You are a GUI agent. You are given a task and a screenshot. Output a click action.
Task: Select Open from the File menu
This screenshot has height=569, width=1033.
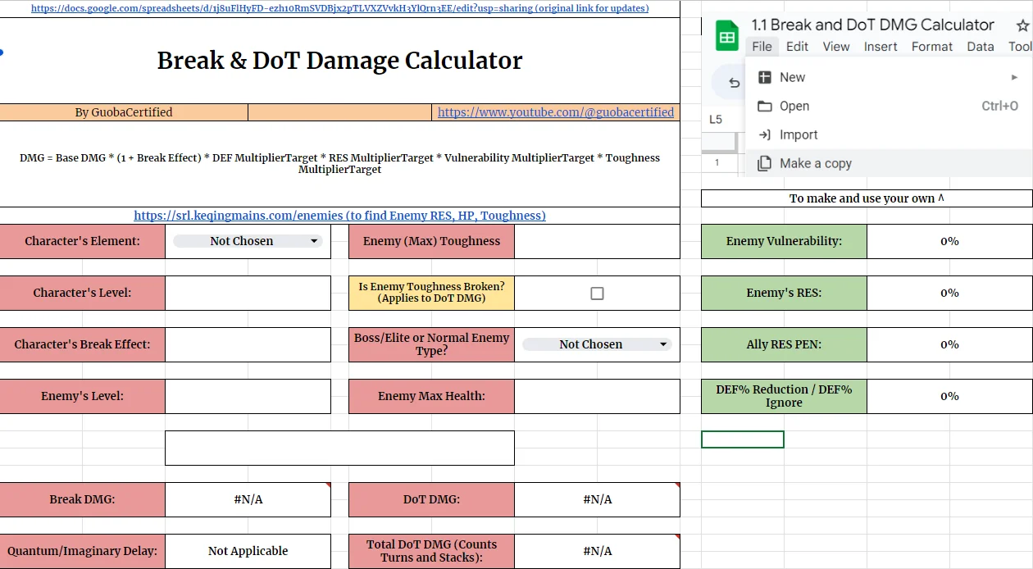[794, 106]
